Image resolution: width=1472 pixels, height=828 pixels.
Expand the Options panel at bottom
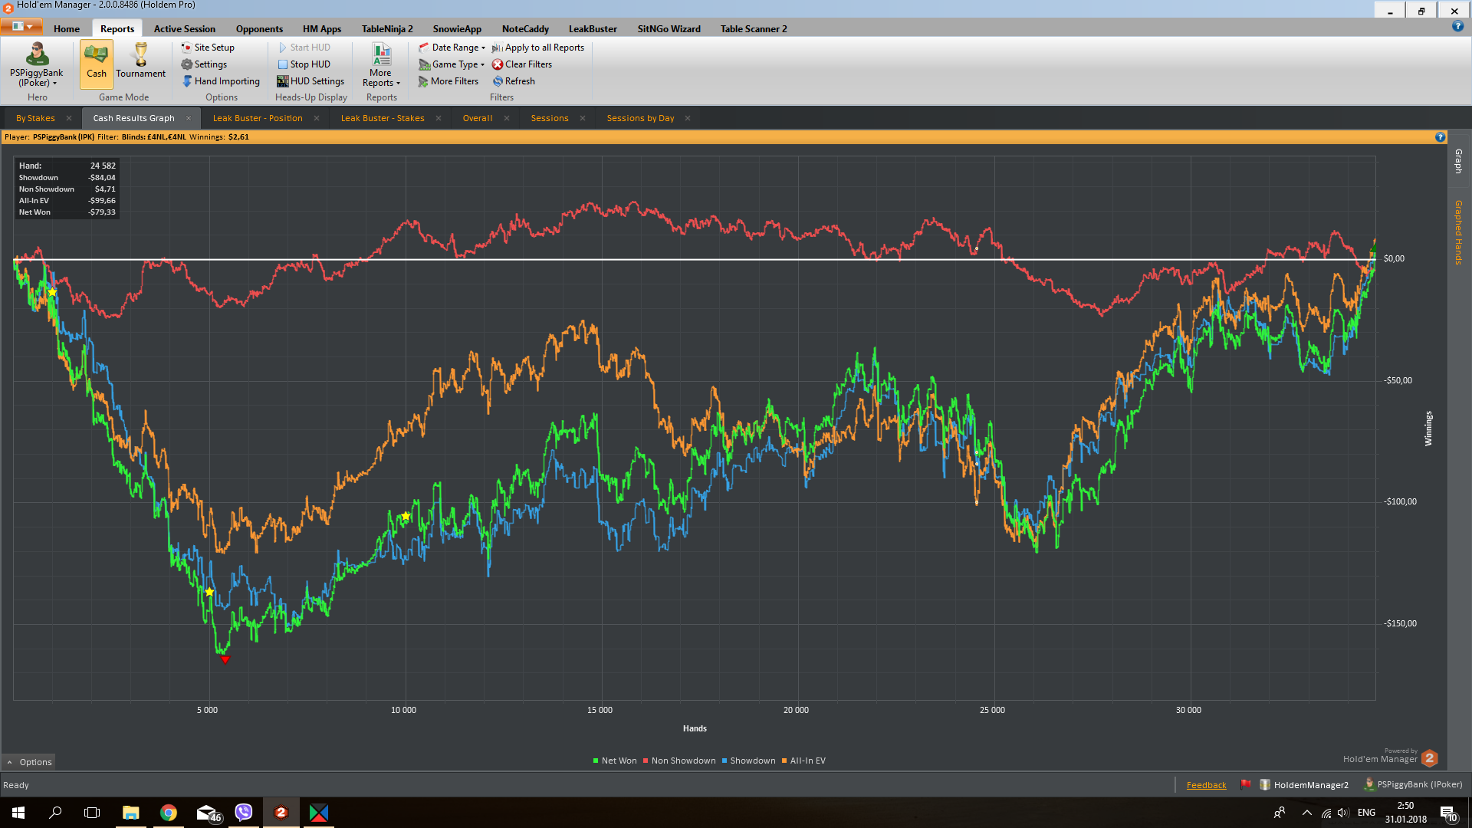coord(29,762)
